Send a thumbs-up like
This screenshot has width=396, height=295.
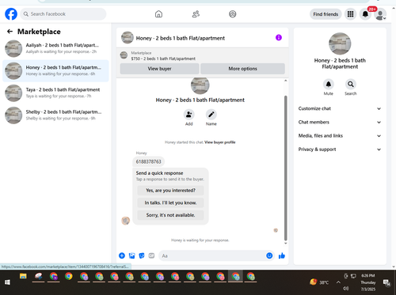[x=282, y=255]
